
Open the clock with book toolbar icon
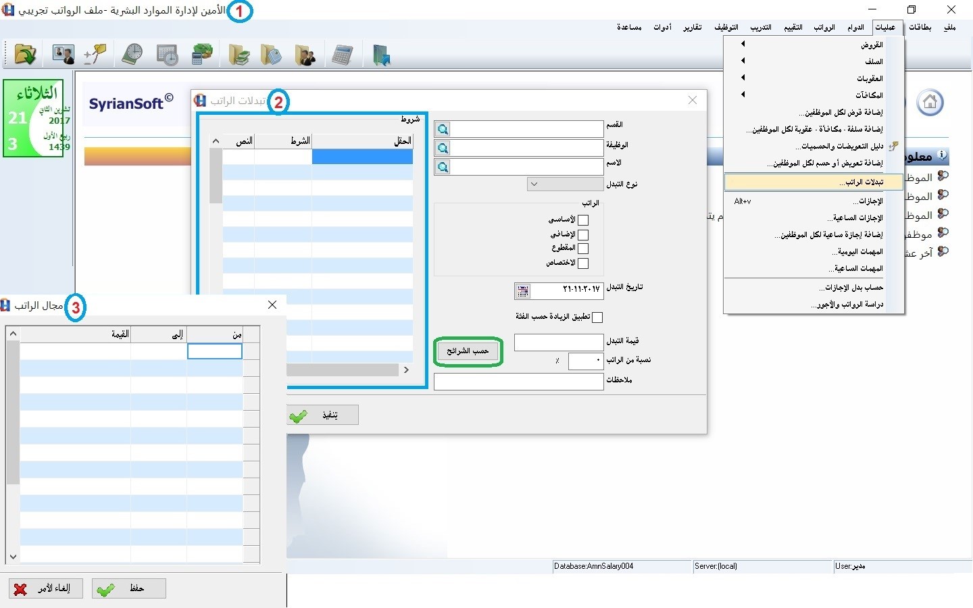pos(132,55)
